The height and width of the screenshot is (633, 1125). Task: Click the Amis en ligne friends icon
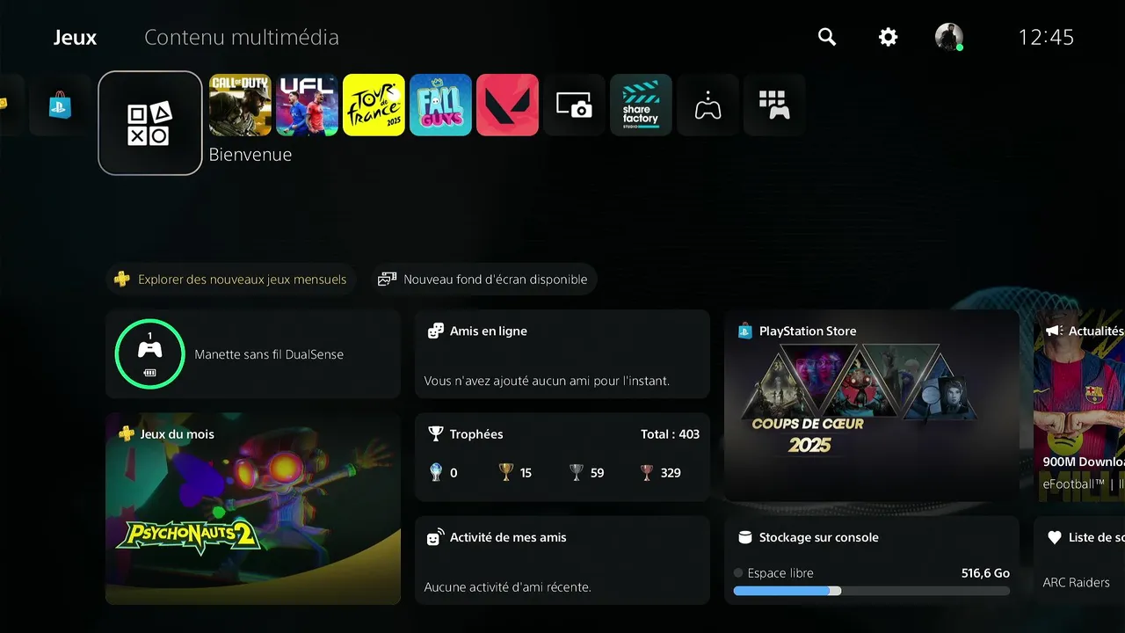point(435,331)
